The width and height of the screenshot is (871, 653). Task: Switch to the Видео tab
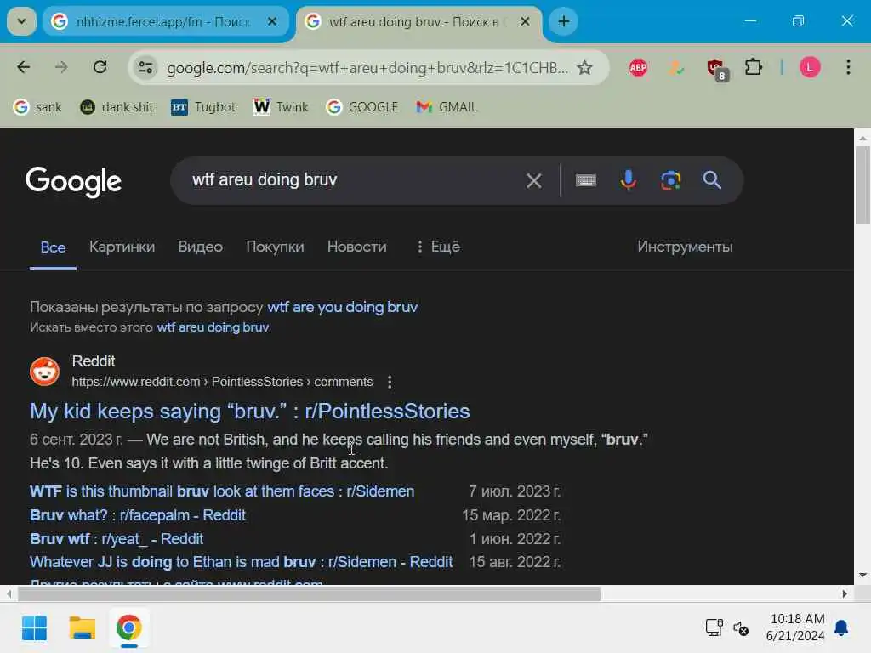(x=201, y=247)
